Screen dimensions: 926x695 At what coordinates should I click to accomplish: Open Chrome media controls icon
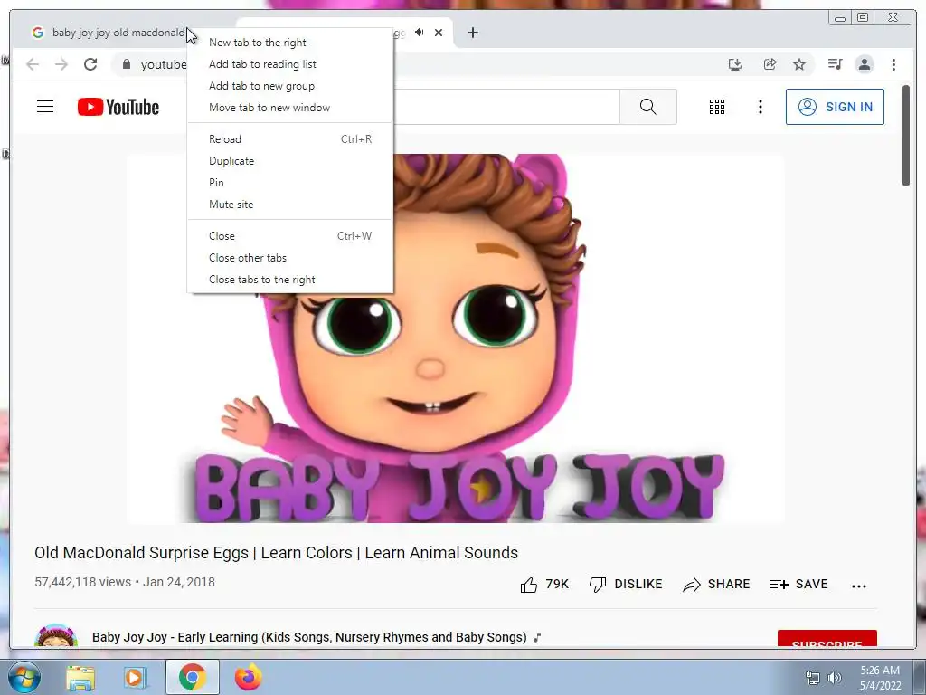click(x=835, y=64)
